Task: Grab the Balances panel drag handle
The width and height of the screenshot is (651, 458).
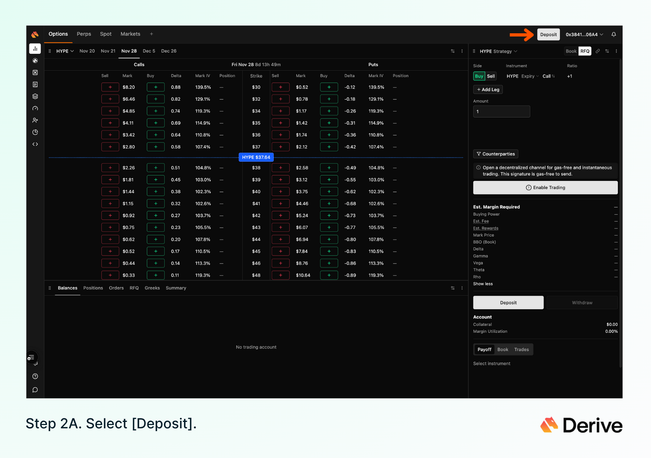Action: point(50,288)
